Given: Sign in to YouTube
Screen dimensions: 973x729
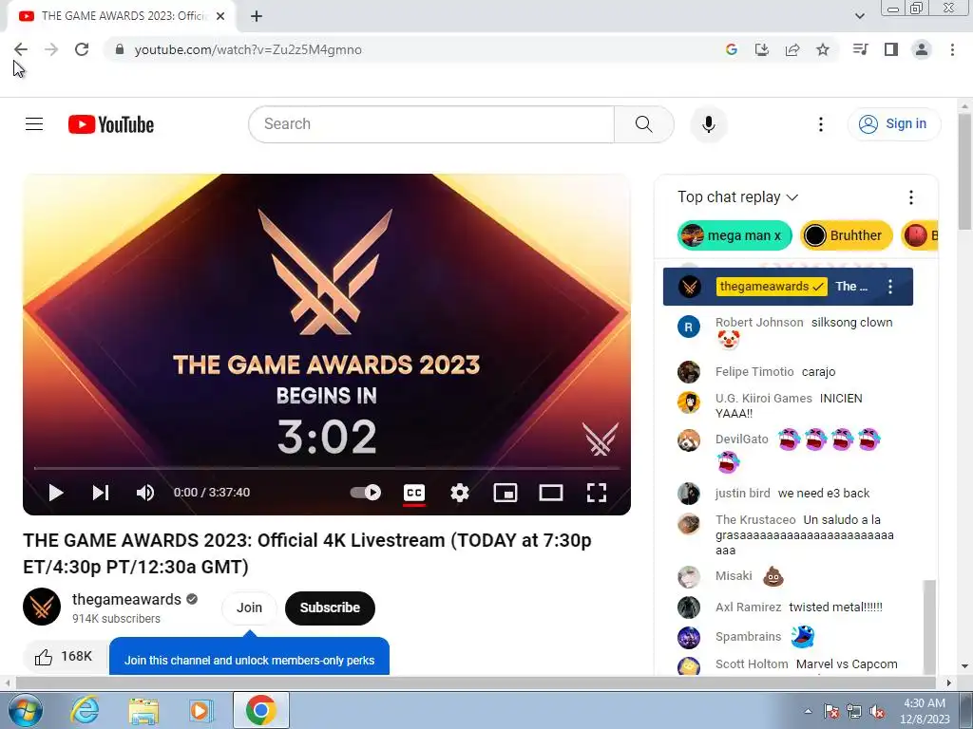Looking at the screenshot, I should click(x=893, y=124).
